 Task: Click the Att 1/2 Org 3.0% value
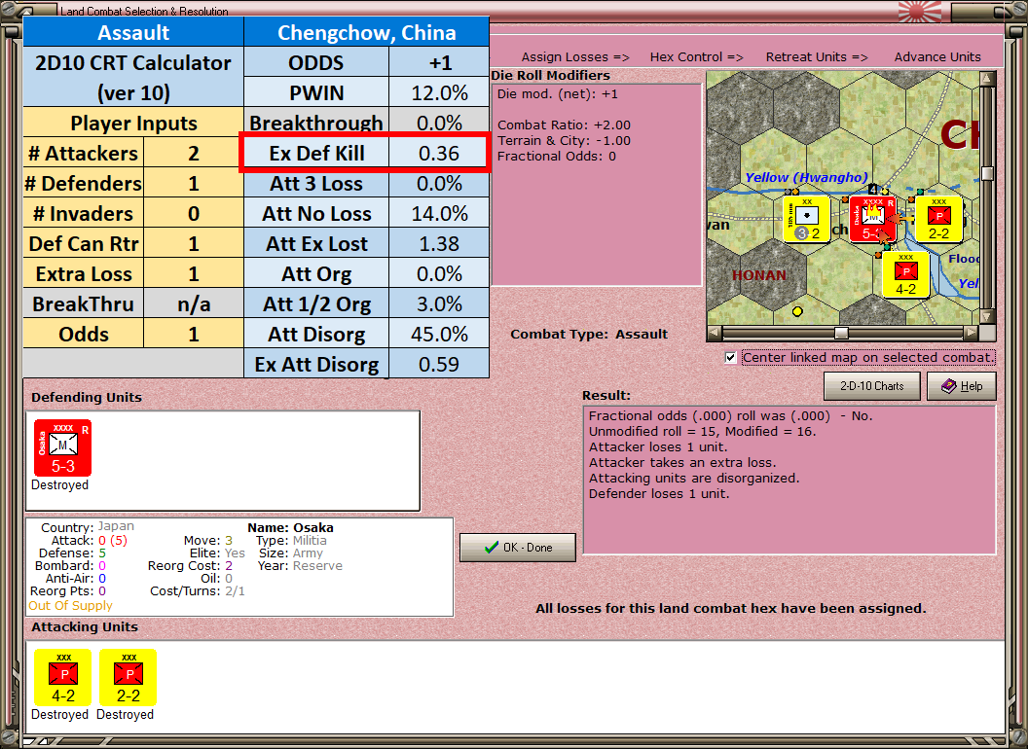439,303
